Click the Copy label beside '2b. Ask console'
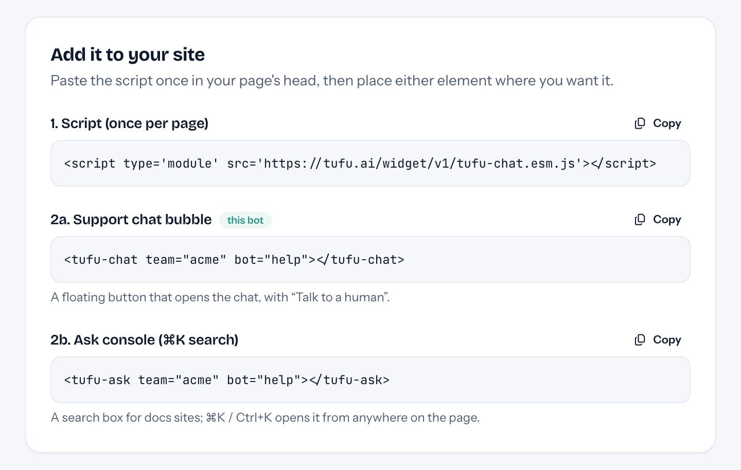The height and width of the screenshot is (470, 741). [667, 340]
